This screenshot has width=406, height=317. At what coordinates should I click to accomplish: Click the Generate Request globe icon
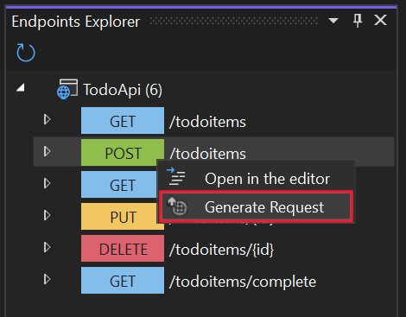coord(177,206)
